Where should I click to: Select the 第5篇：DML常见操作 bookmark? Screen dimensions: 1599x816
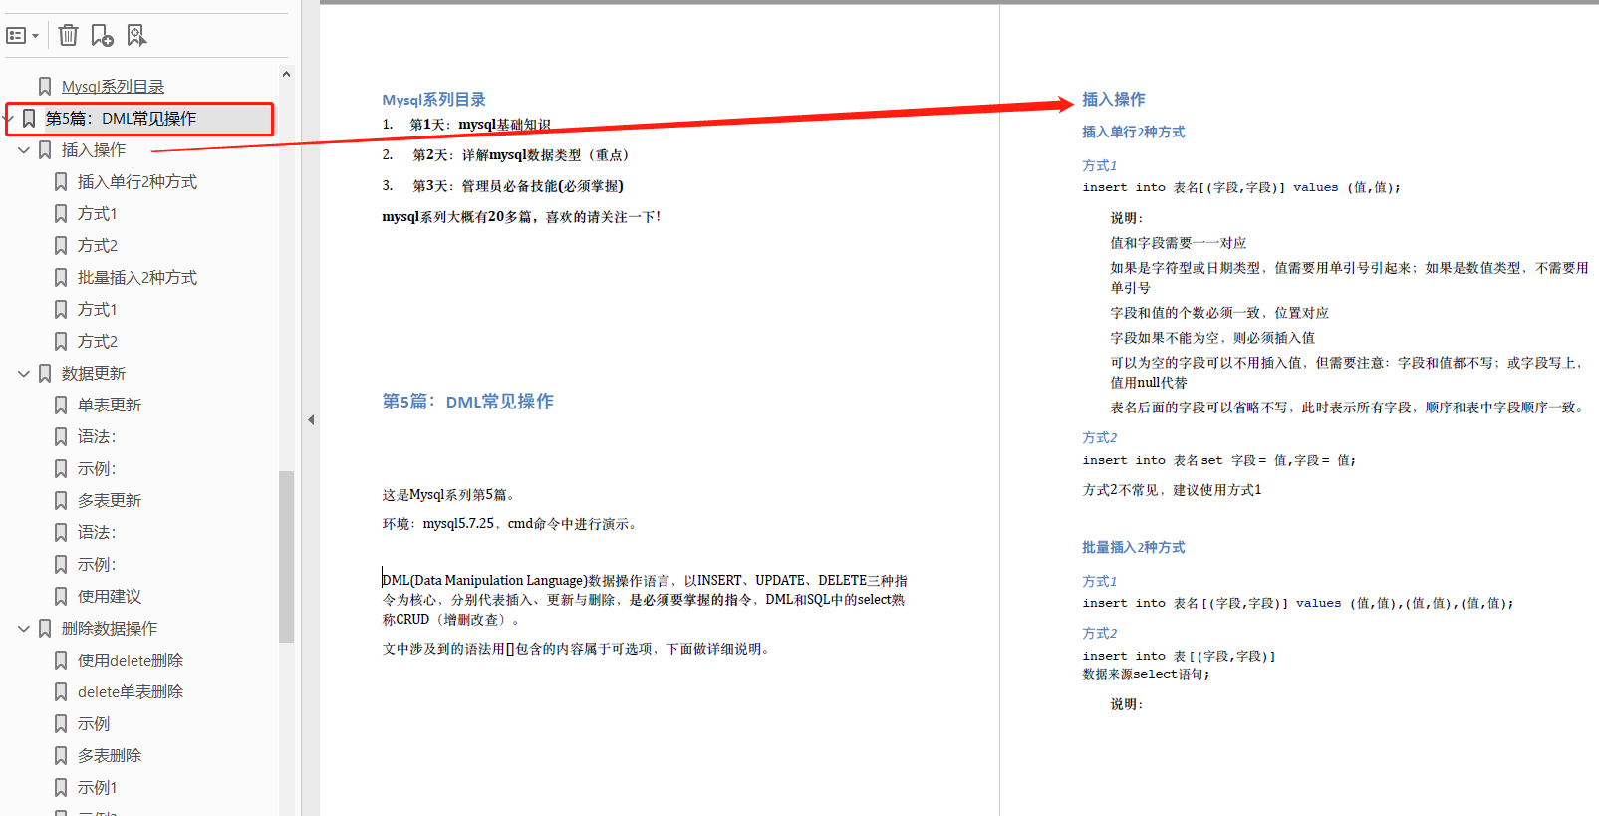[x=122, y=119]
